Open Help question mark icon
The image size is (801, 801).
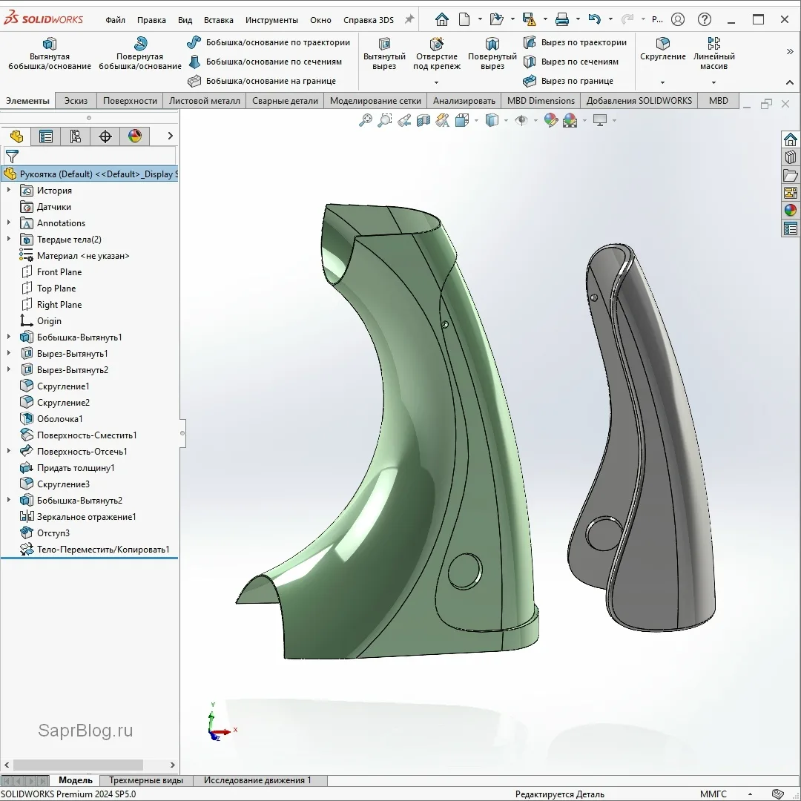[705, 19]
